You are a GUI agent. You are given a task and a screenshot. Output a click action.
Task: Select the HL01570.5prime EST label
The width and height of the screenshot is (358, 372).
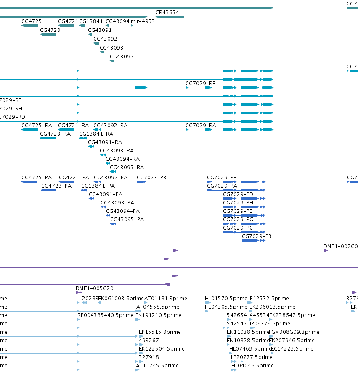point(226,299)
